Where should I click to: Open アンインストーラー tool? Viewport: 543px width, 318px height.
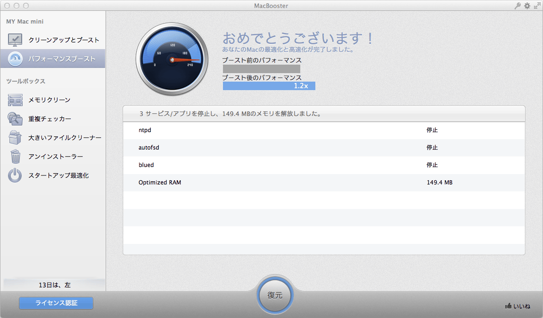pos(53,156)
